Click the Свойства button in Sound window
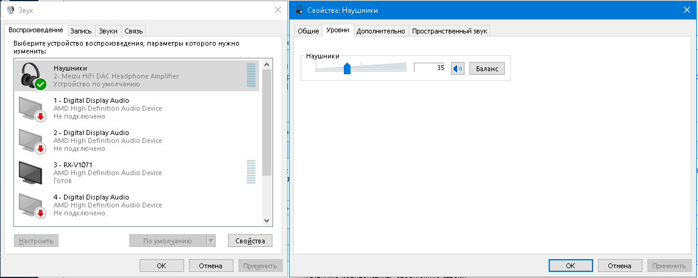This screenshot has height=278, width=698. [250, 241]
